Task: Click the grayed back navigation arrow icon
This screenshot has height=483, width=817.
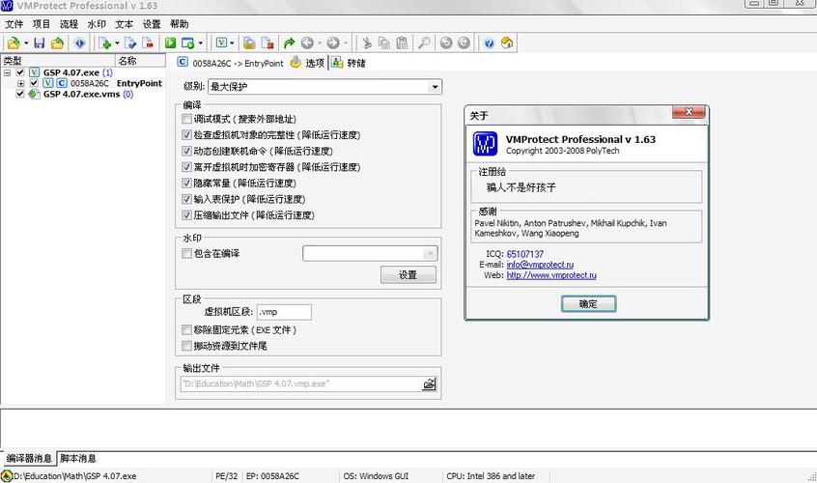Action: 307,43
